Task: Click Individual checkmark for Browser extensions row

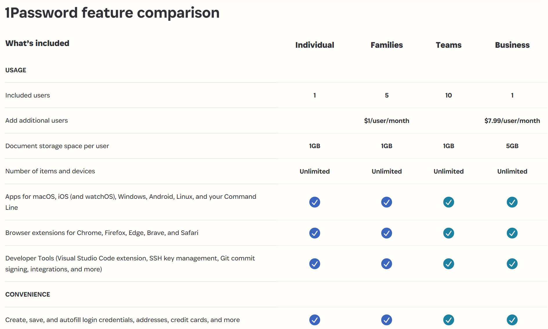Action: click(315, 233)
